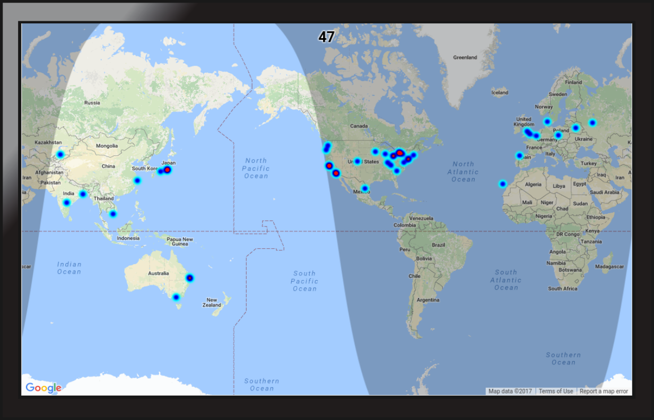The height and width of the screenshot is (420, 654).
Task: Click the Google logo on the map
Action: [x=43, y=388]
